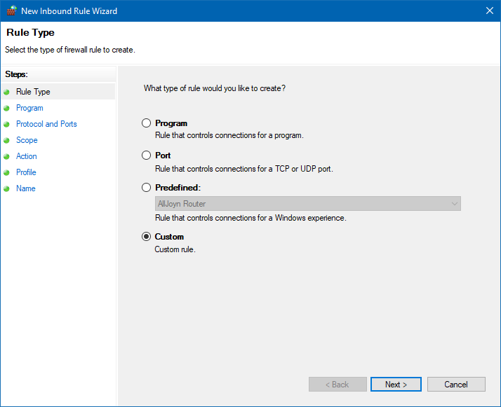Click the green bullet beside Action
This screenshot has height=407, width=501.
tap(7, 156)
